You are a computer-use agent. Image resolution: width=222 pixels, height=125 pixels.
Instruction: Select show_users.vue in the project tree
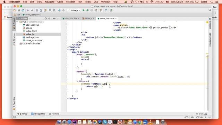[x=32, y=40]
